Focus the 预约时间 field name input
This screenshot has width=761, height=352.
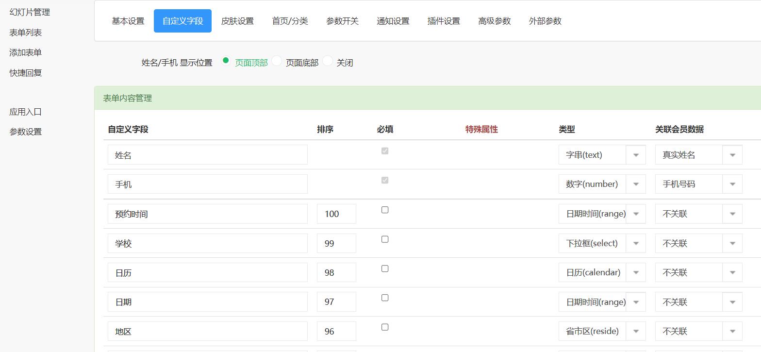coord(208,214)
